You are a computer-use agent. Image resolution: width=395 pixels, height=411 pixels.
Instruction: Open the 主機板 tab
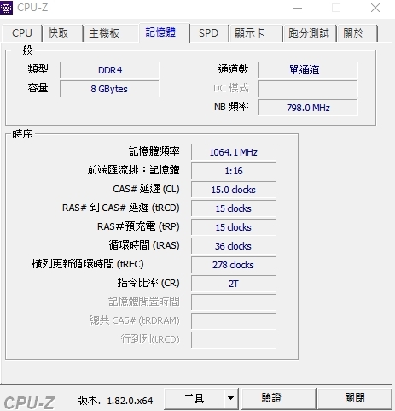(111, 33)
